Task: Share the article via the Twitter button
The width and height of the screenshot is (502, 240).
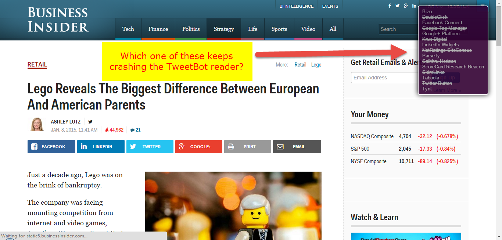Action: (x=150, y=147)
